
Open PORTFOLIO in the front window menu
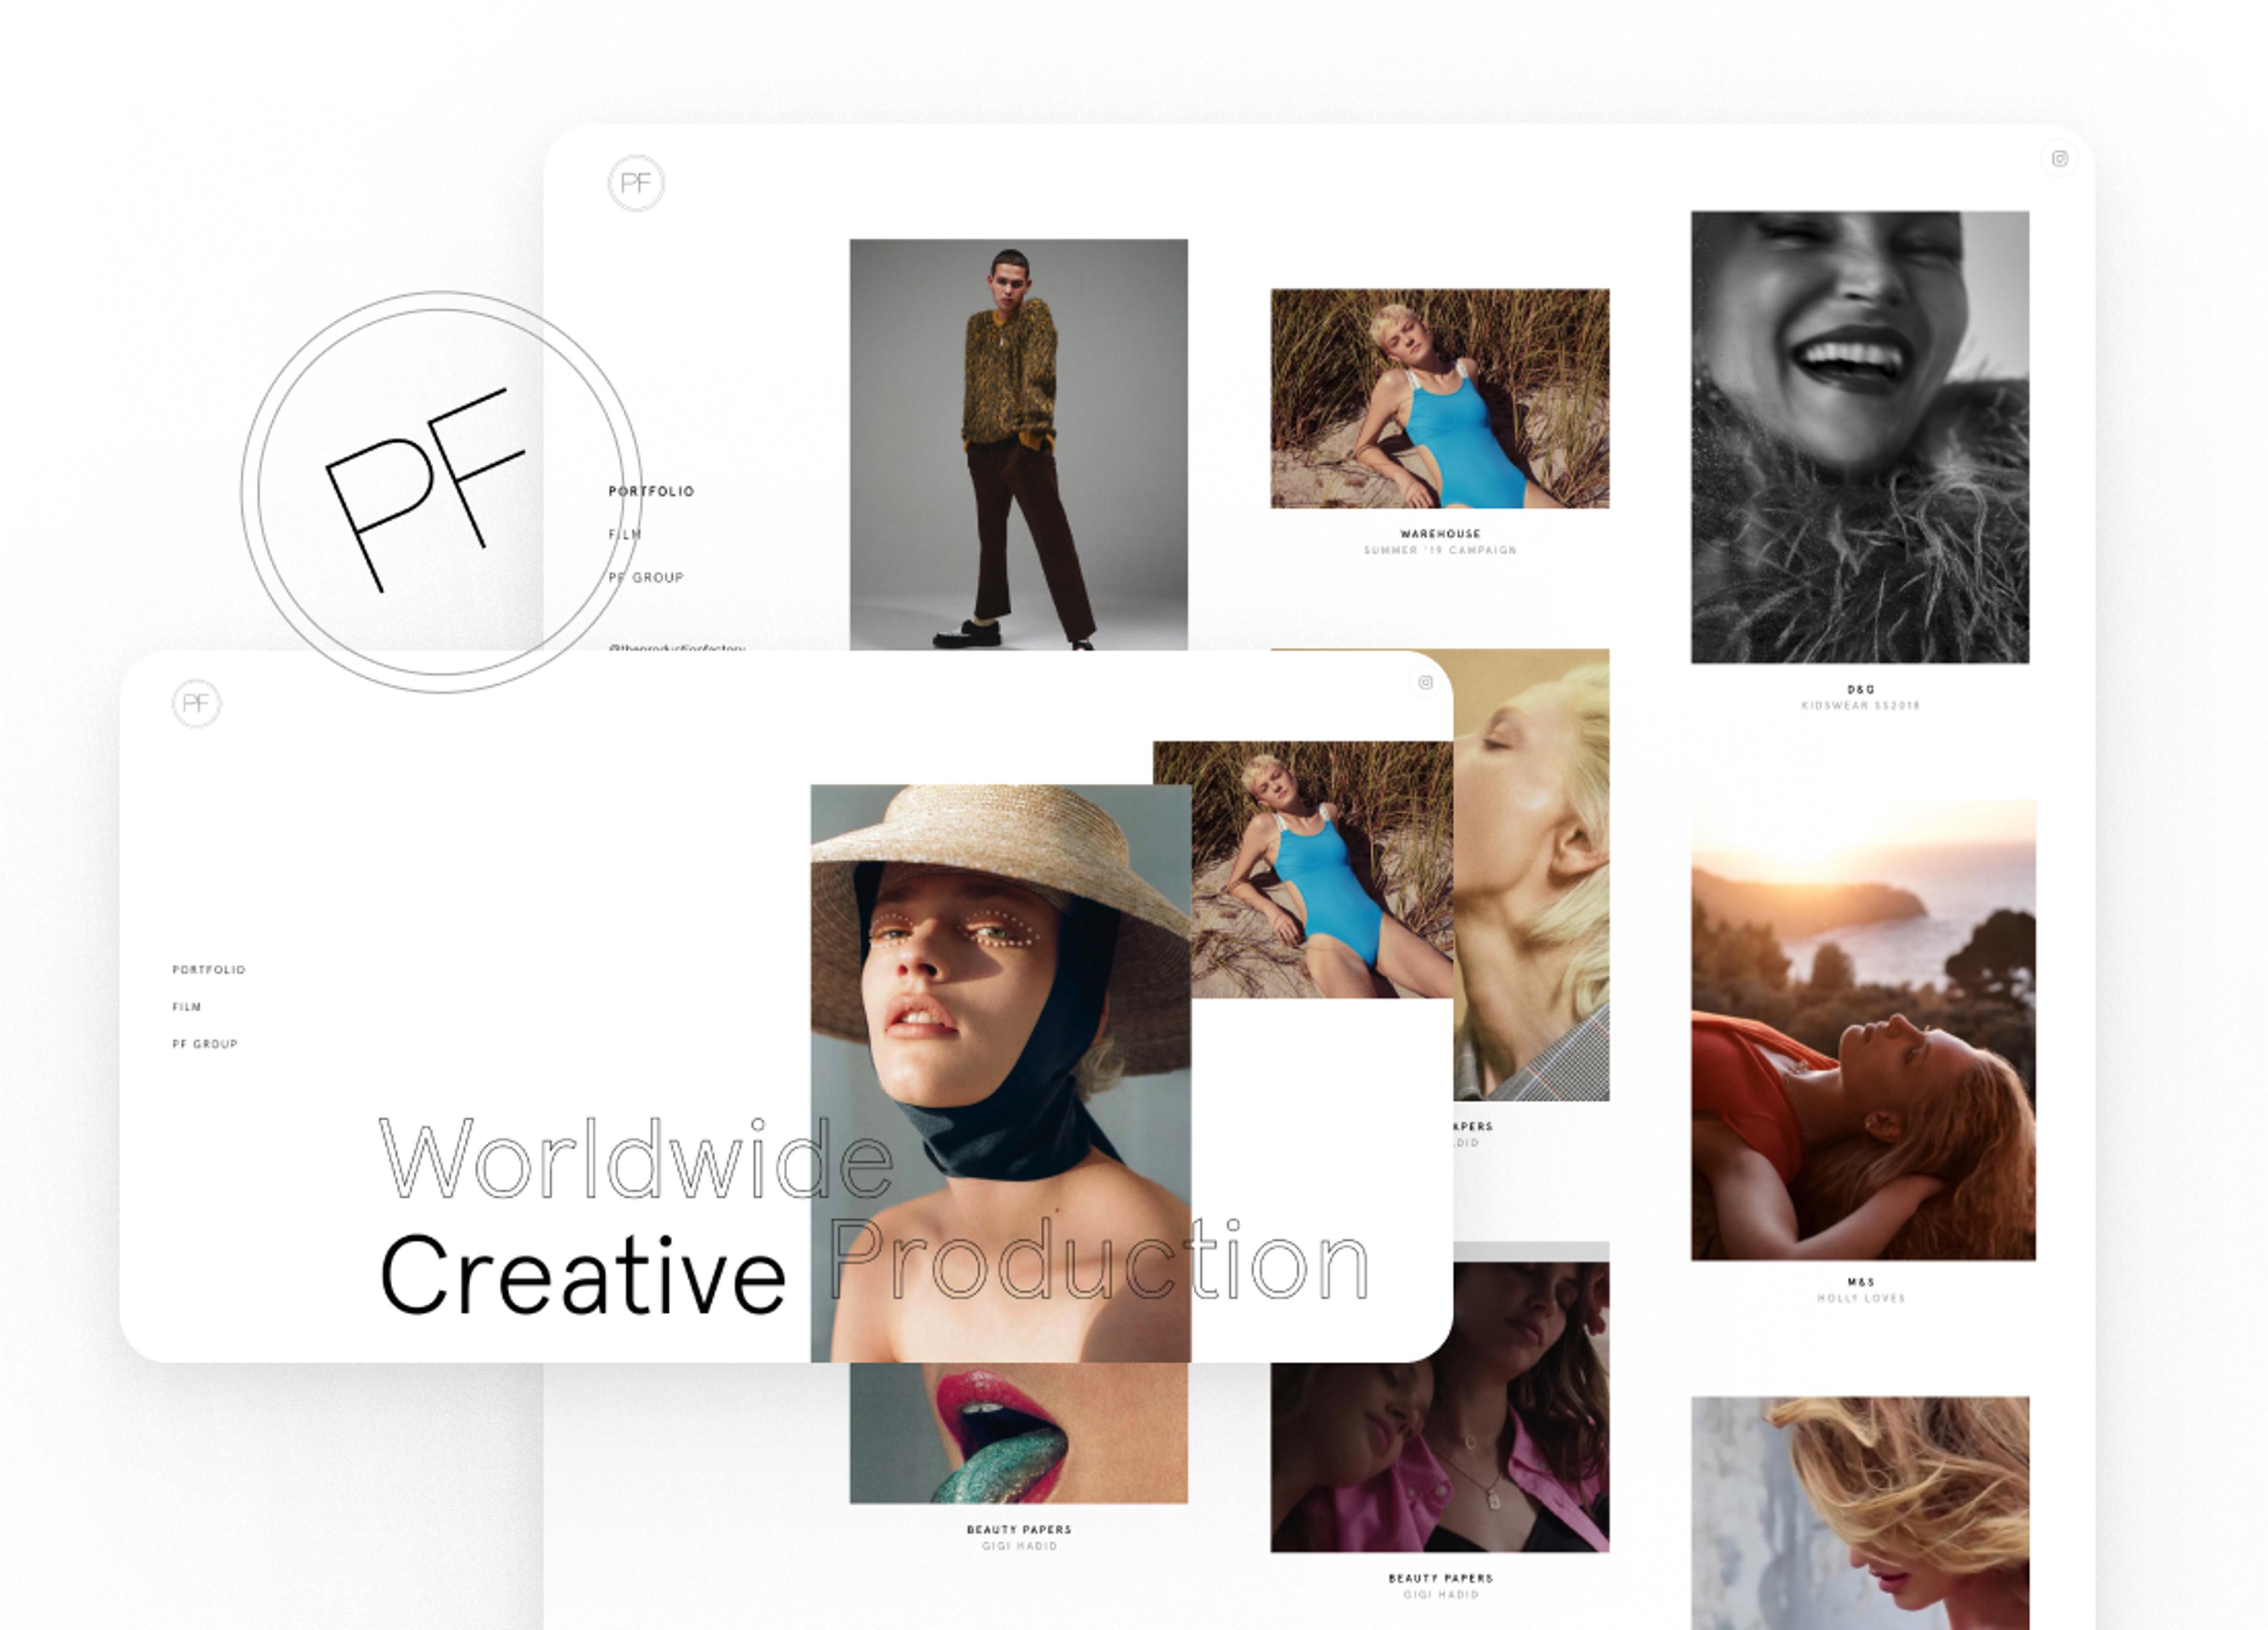pyautogui.click(x=209, y=969)
